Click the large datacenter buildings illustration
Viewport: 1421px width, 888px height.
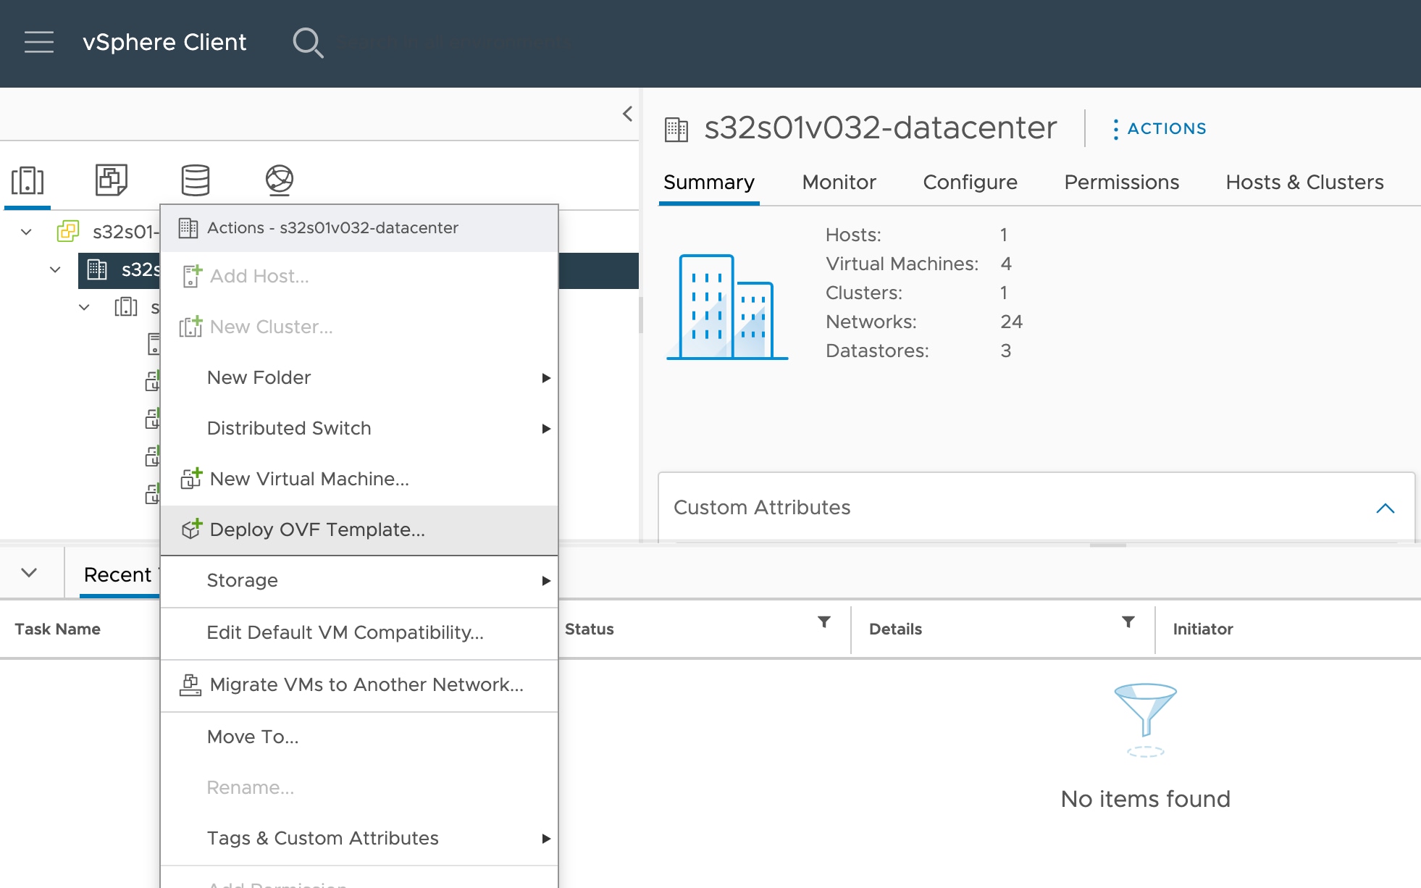click(727, 306)
